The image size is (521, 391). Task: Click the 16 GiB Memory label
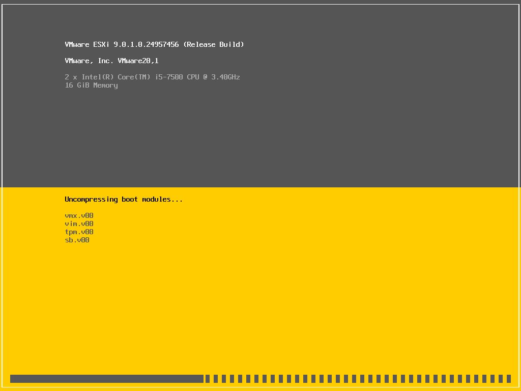tap(91, 85)
